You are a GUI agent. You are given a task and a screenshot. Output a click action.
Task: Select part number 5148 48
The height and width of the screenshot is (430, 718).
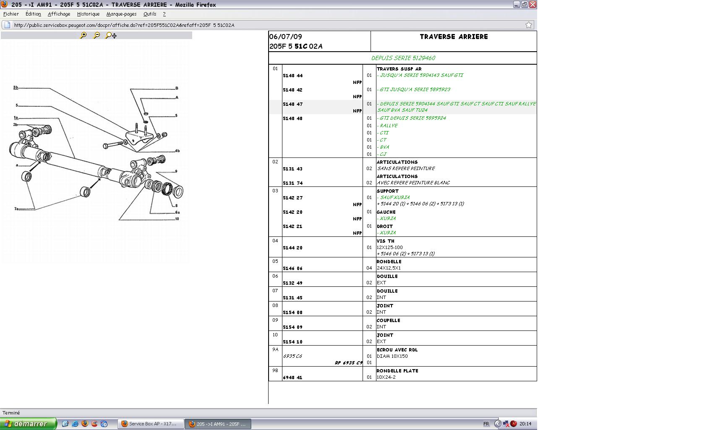[x=292, y=119]
